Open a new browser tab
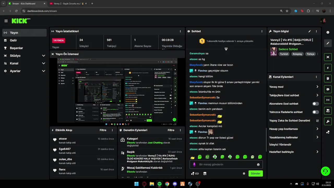The height and width of the screenshot is (188, 334). click(92, 4)
